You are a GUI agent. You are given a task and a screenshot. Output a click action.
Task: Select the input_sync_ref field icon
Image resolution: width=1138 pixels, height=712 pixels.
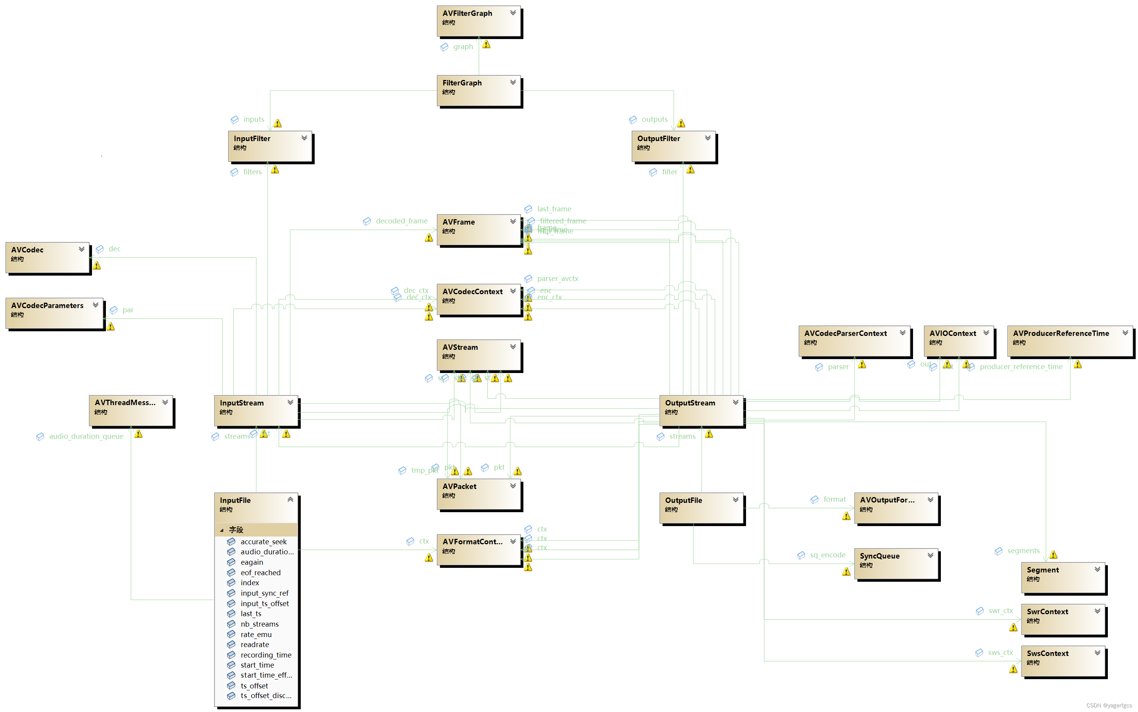click(231, 593)
